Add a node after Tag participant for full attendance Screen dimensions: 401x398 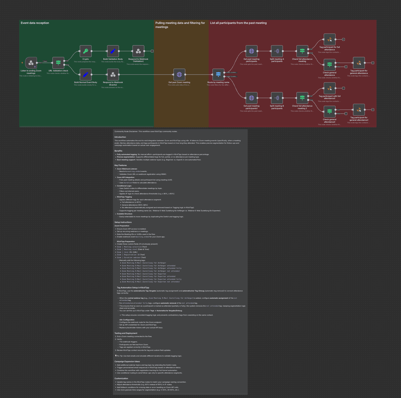coord(343,39)
